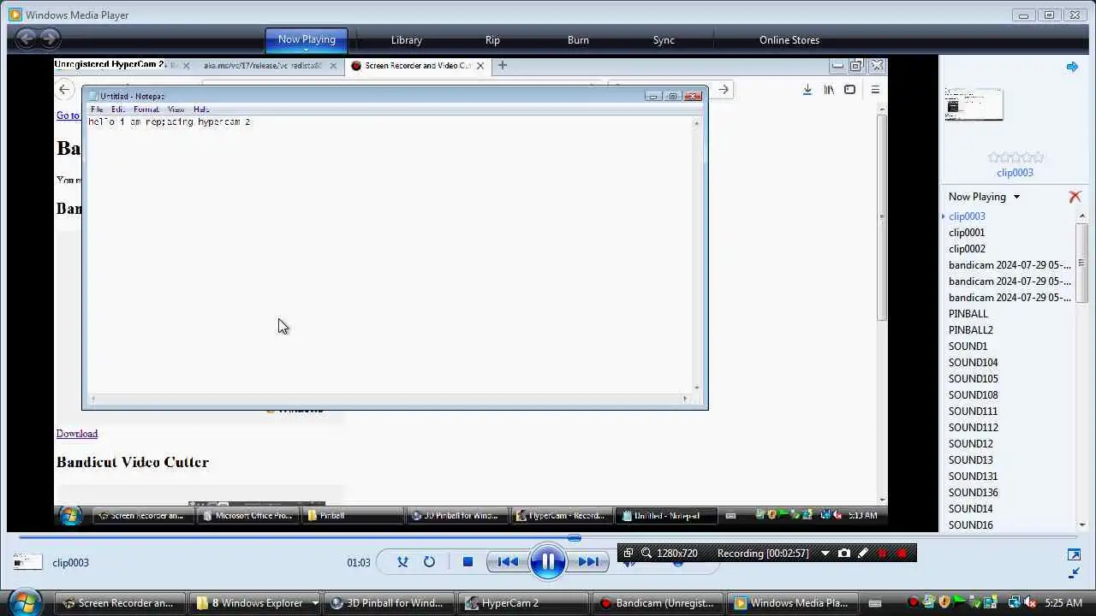Switch to 3D Pinball from the taskbar
Viewport: 1096px width, 616px height.
coord(389,603)
